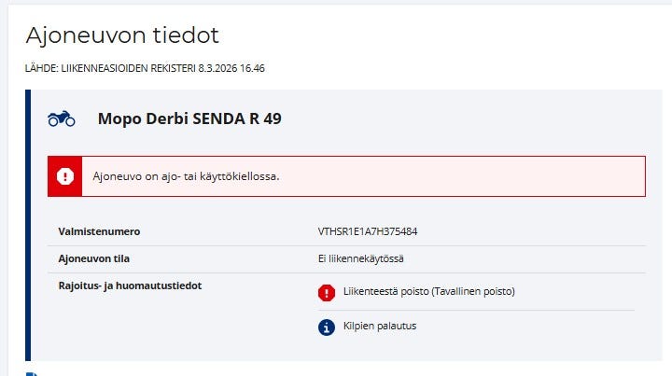672x376 pixels.
Task: Click red warning icon beside Liikenteestä poisto
Action: pyautogui.click(x=327, y=292)
